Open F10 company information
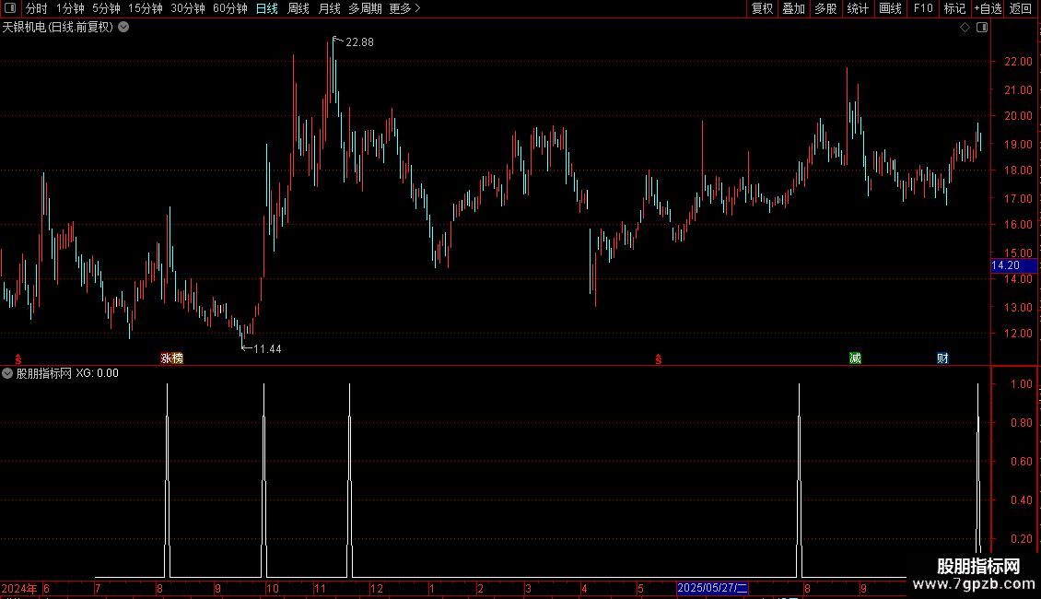The width and height of the screenshot is (1041, 599). 923,8
